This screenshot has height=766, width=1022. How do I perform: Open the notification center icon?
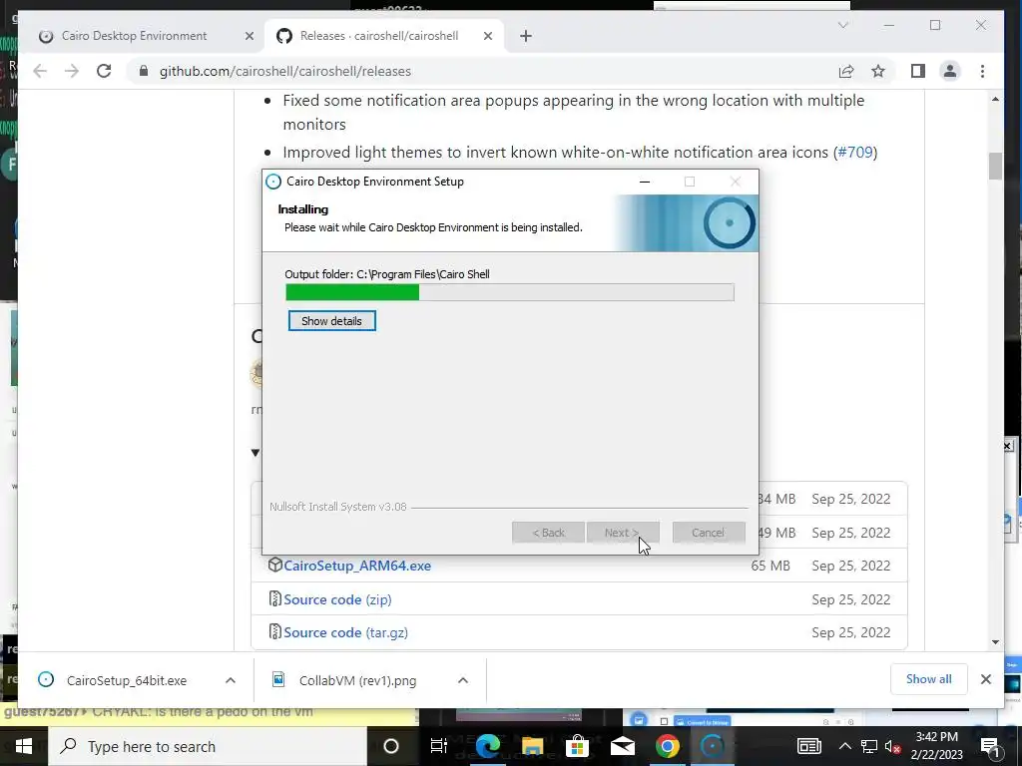tap(991, 746)
